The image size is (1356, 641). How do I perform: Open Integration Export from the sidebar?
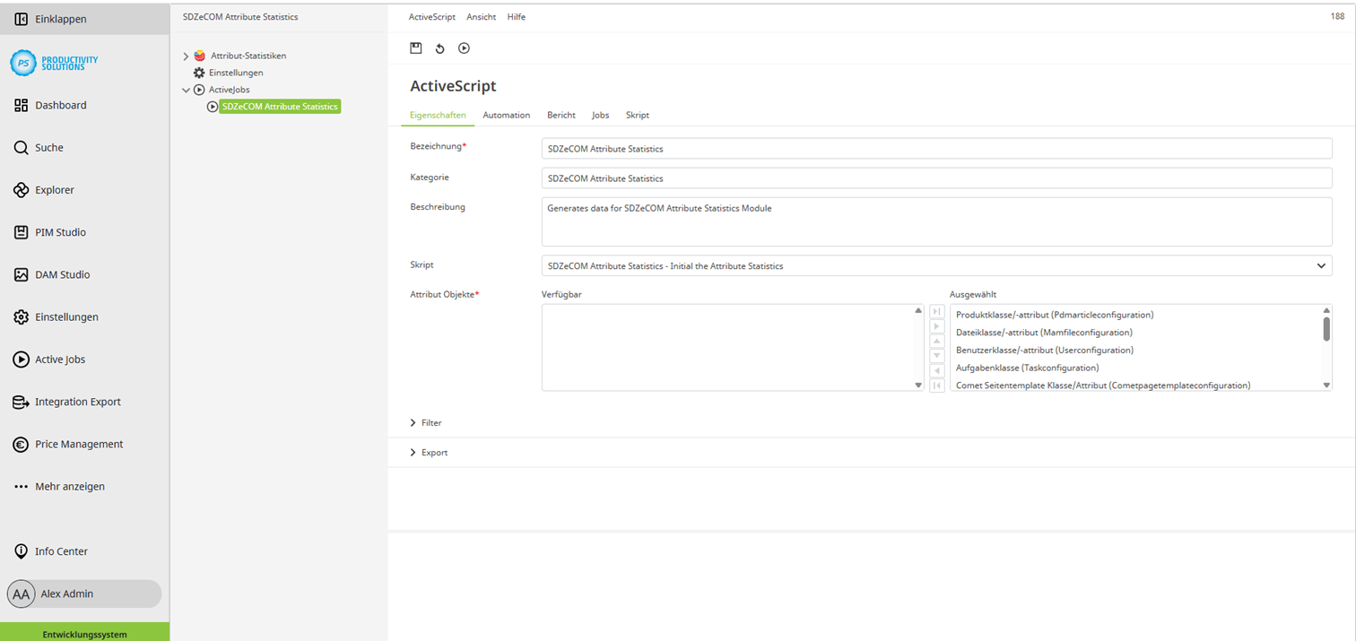point(77,402)
